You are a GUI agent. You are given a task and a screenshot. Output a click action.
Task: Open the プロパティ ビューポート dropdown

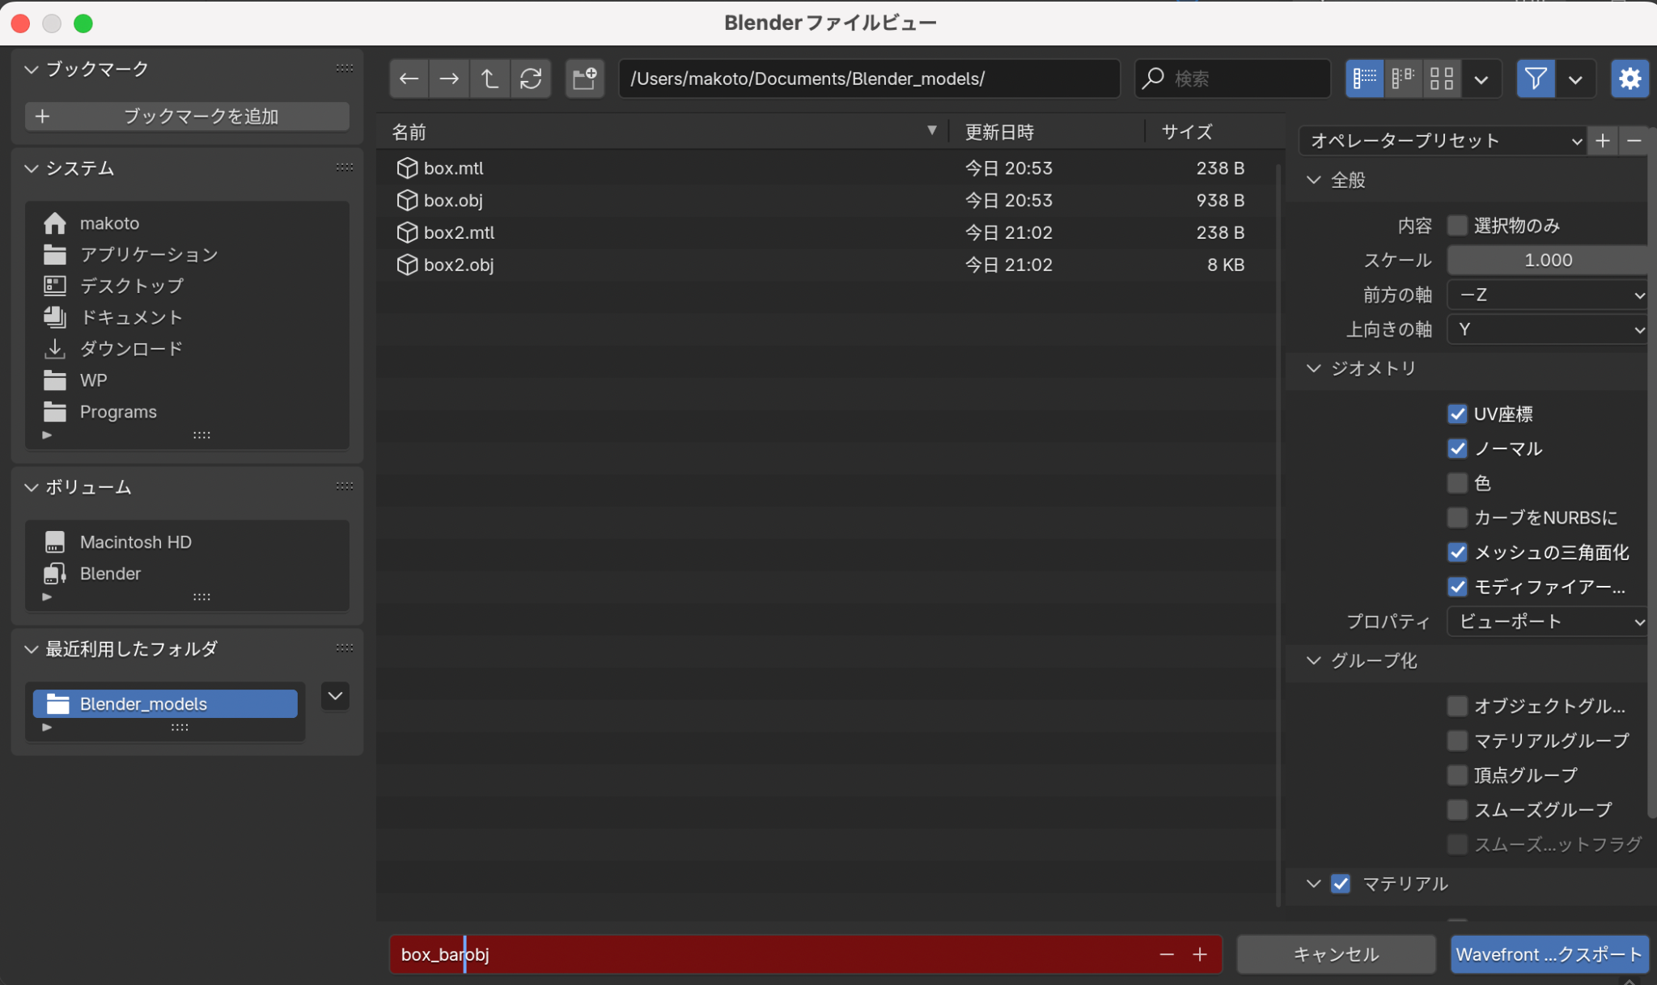pyautogui.click(x=1548, y=622)
